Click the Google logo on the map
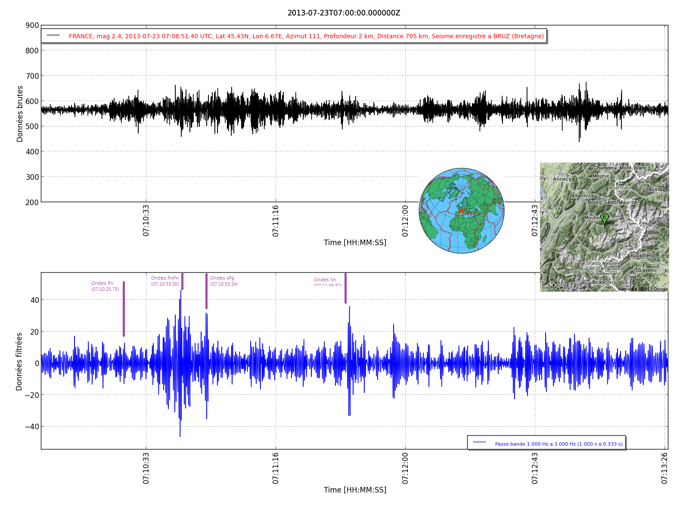The width and height of the screenshot is (689, 511). pos(553,285)
